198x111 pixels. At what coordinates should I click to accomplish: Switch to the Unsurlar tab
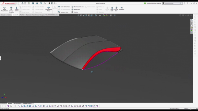(x=3, y=15)
